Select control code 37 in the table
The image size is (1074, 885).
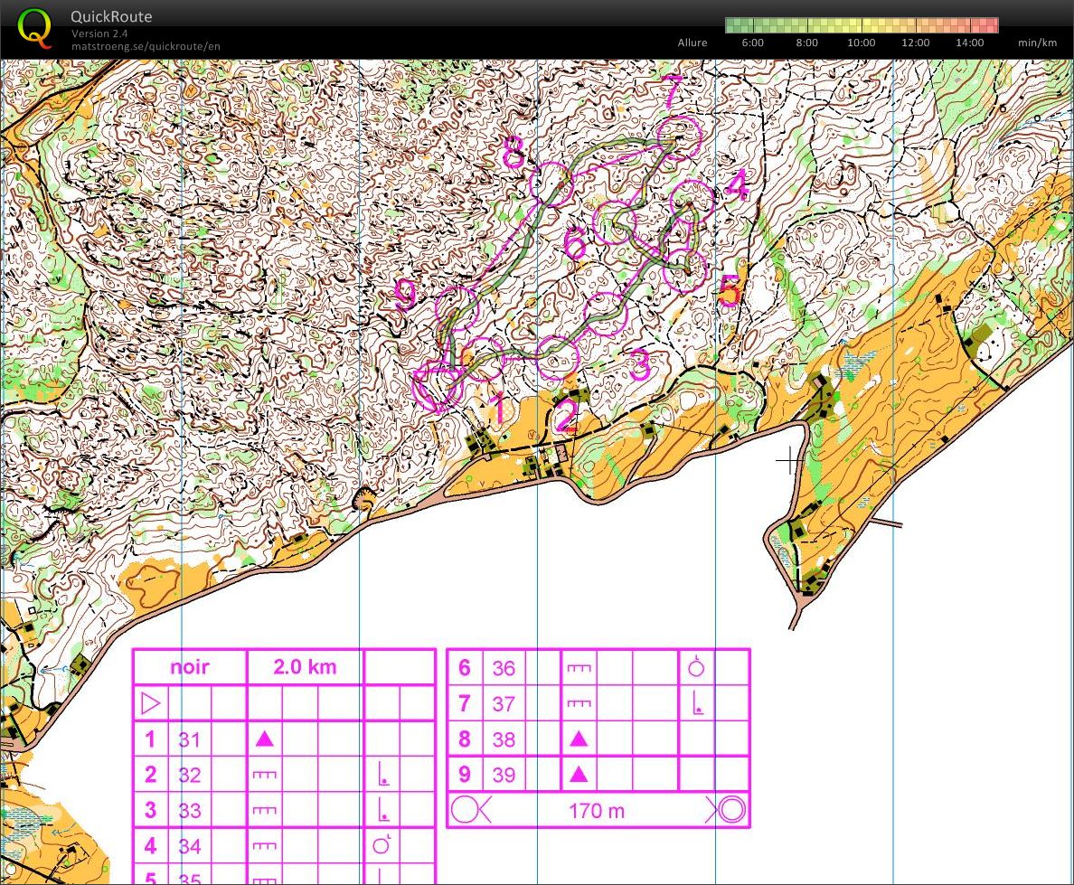(504, 703)
